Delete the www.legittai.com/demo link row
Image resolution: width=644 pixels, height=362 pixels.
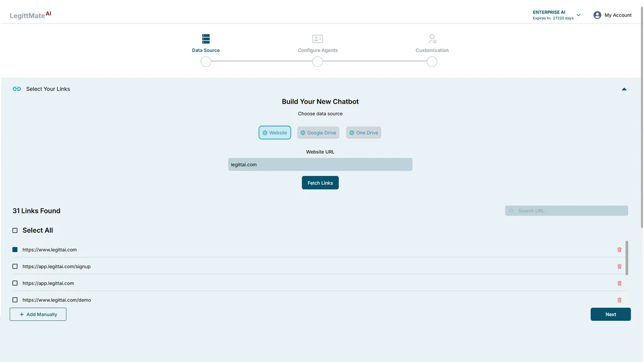(x=619, y=300)
